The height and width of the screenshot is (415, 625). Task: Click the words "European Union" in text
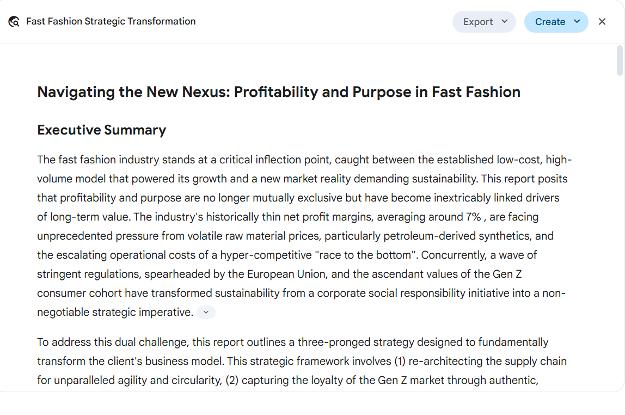click(x=286, y=274)
